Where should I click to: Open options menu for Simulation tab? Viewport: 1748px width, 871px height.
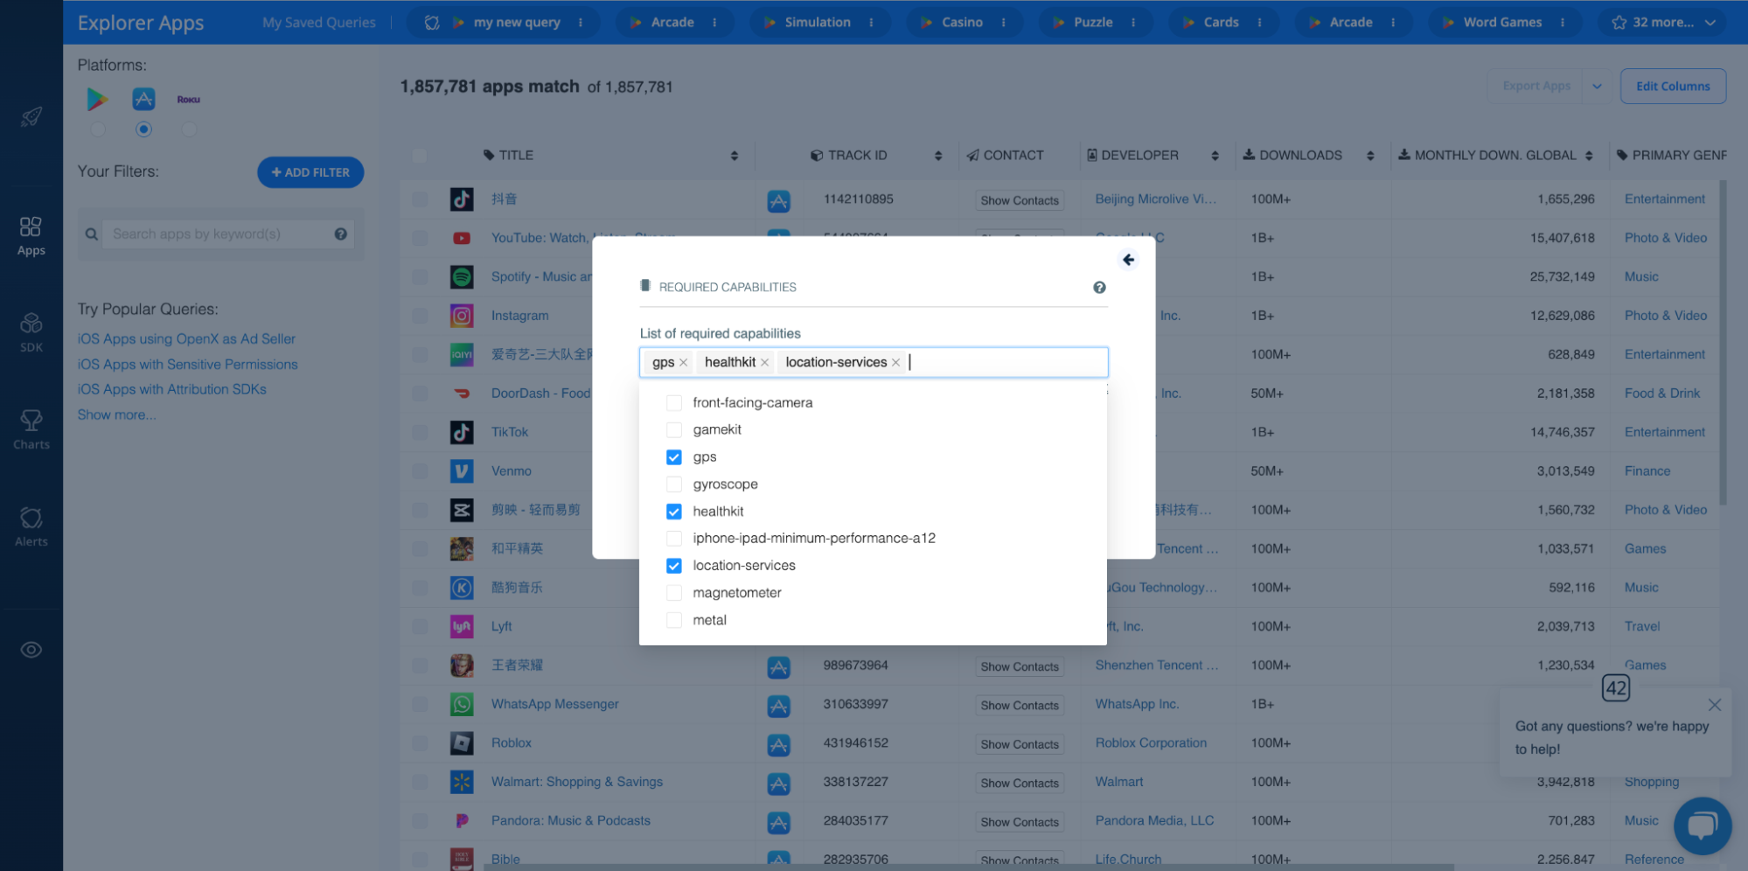[871, 23]
